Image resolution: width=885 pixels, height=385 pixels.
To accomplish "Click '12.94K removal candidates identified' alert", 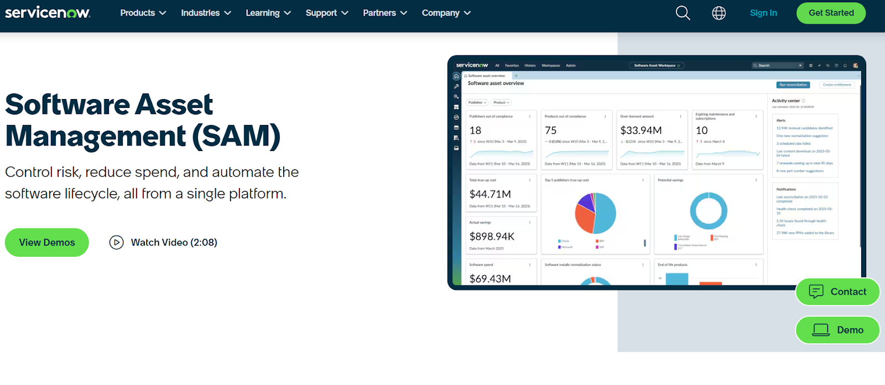I will click(804, 128).
